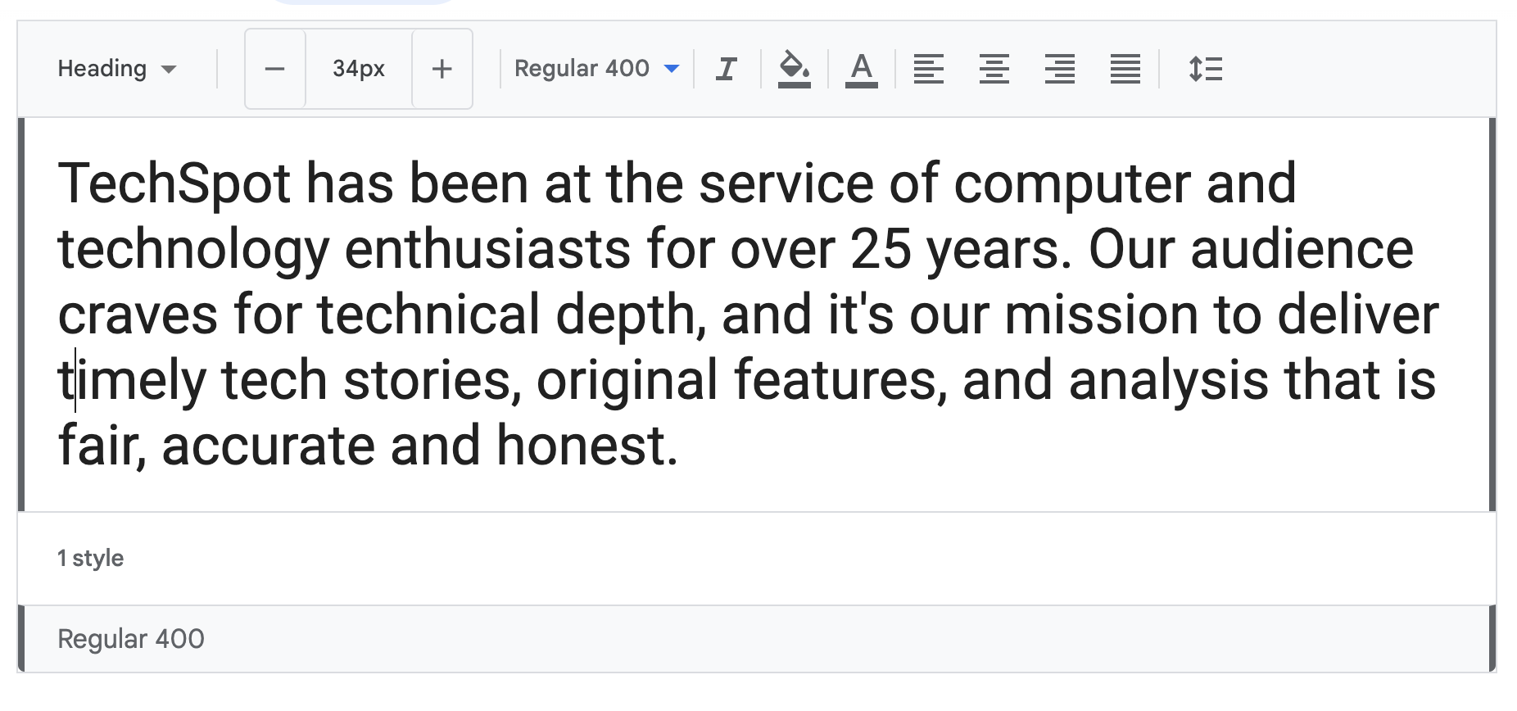Viewport: 1517px width, 711px height.
Task: Open the Regular 400 weight dropdown
Action: coord(596,69)
